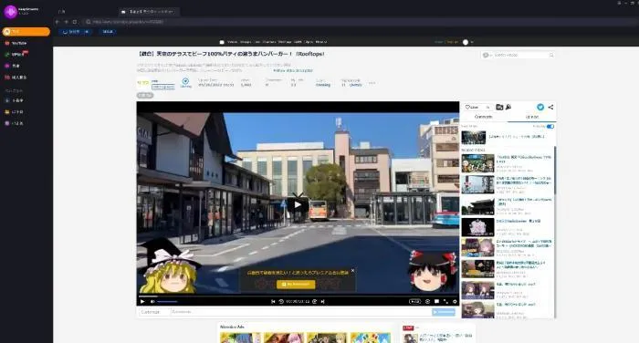This screenshot has height=343, width=639.
Task: Click the blue button with circular arrow icon
Action: 75,32
